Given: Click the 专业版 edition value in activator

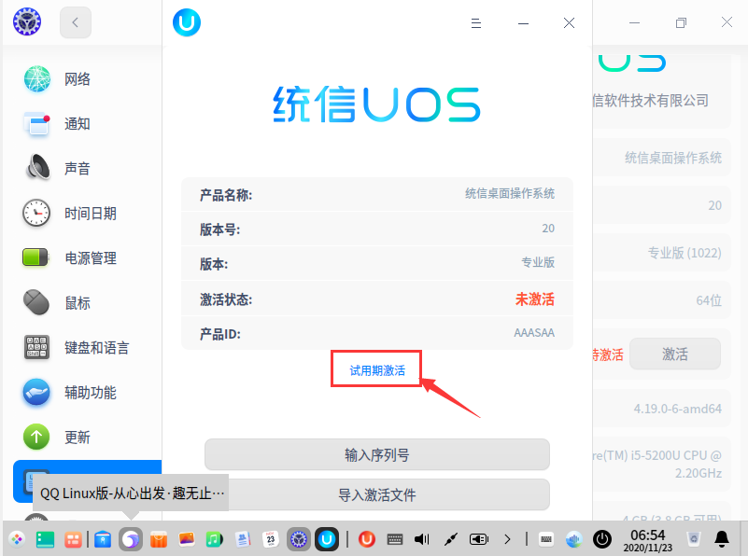Looking at the screenshot, I should tap(538, 262).
